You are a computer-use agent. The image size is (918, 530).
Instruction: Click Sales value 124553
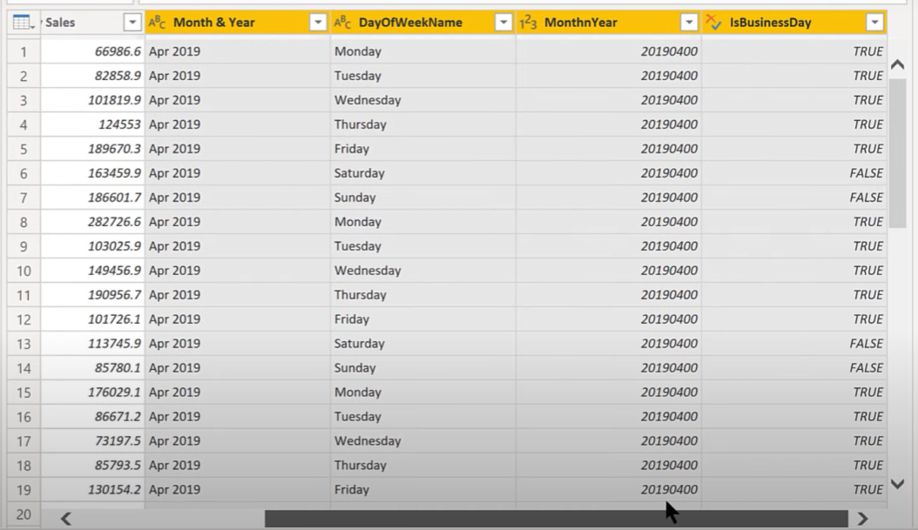click(x=119, y=124)
